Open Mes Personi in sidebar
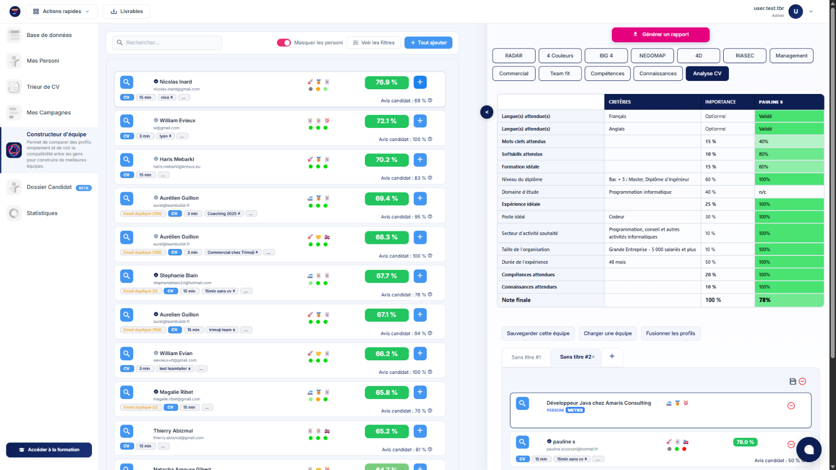This screenshot has height=470, width=836. coord(43,61)
